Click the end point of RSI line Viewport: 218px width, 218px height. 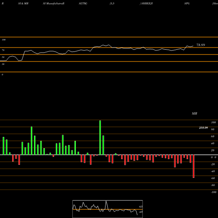pos(193,46)
